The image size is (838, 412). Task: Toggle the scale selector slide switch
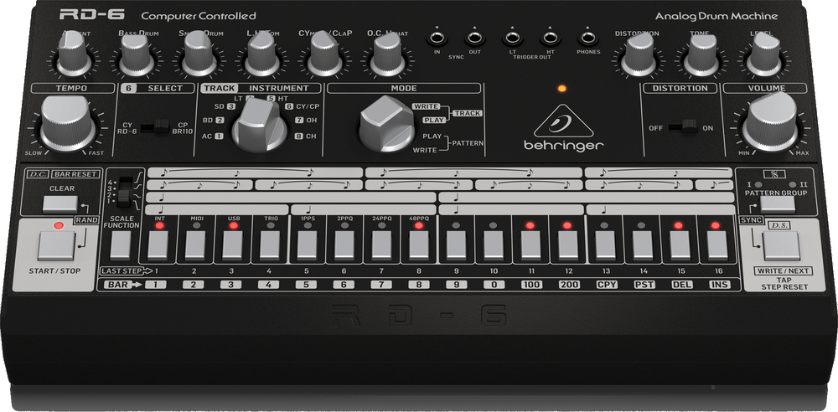pos(125,191)
